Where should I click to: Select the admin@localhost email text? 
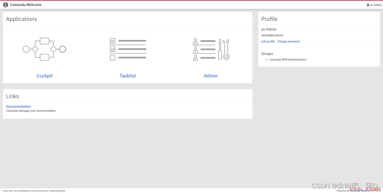click(272, 35)
